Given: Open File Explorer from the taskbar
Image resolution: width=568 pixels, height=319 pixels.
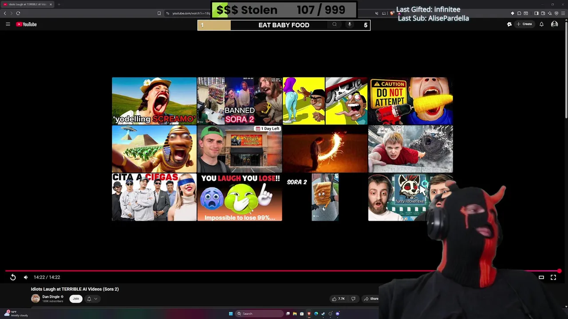Looking at the screenshot, I should [x=295, y=314].
